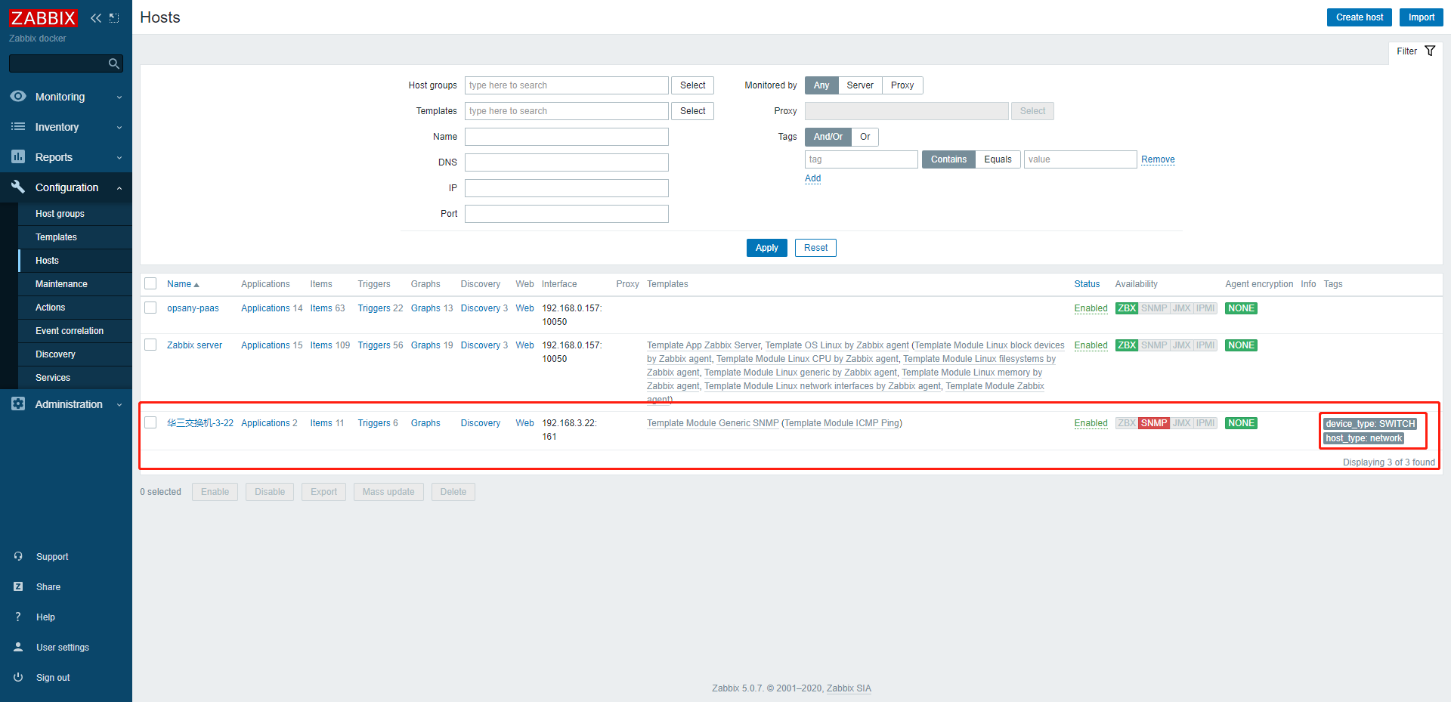Collapse the sidebar with double-chevron icon
The image size is (1451, 702).
96,18
